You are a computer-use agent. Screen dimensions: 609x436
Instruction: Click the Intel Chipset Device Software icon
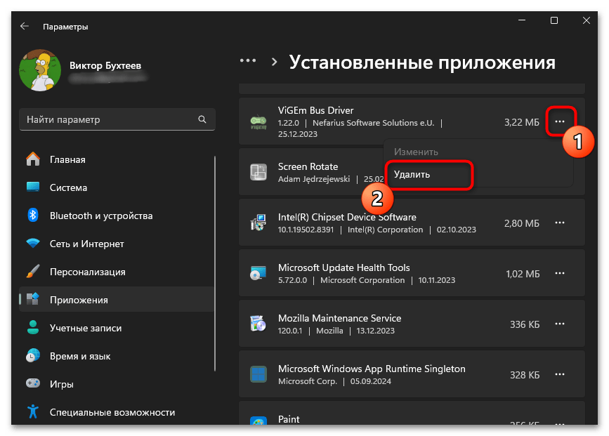[x=258, y=223]
